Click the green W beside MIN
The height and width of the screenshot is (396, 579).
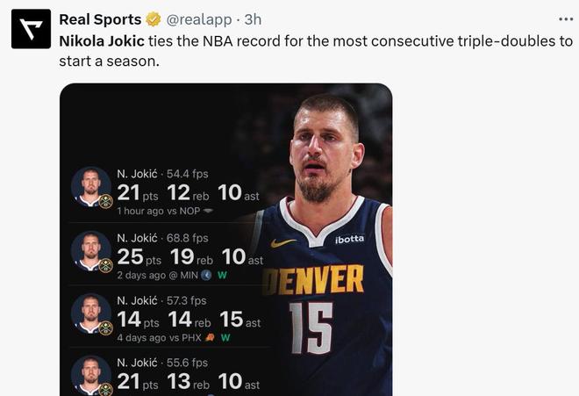coord(222,275)
